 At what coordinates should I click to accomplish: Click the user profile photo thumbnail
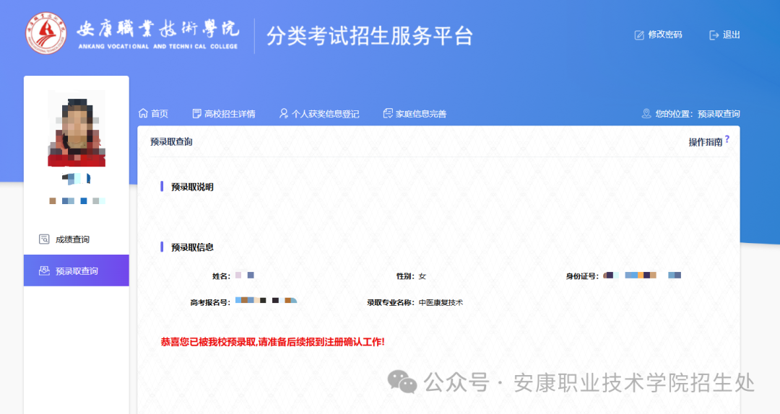click(x=77, y=128)
